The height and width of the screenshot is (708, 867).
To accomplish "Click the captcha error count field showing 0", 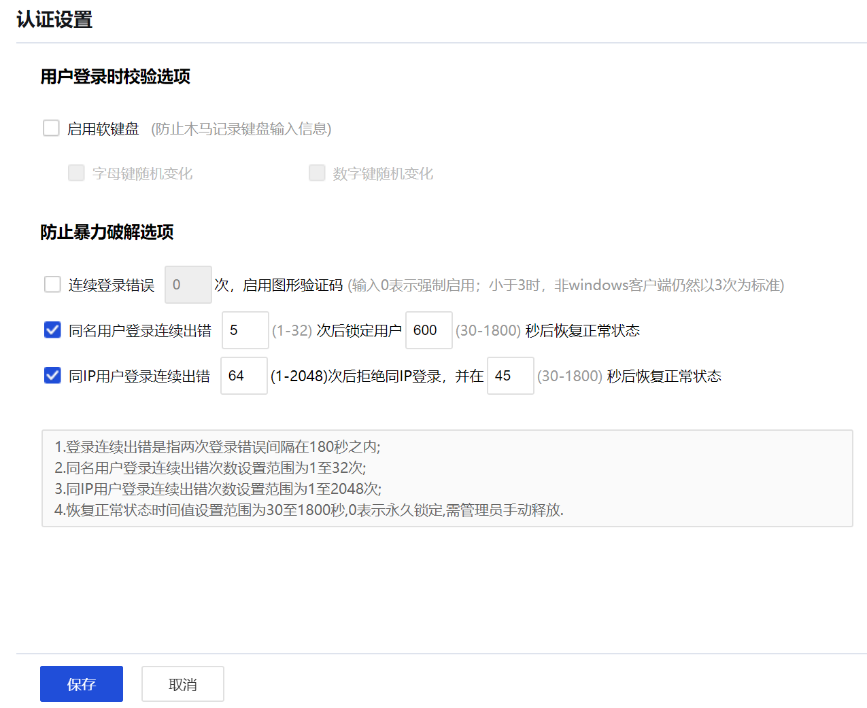I will pos(188,285).
